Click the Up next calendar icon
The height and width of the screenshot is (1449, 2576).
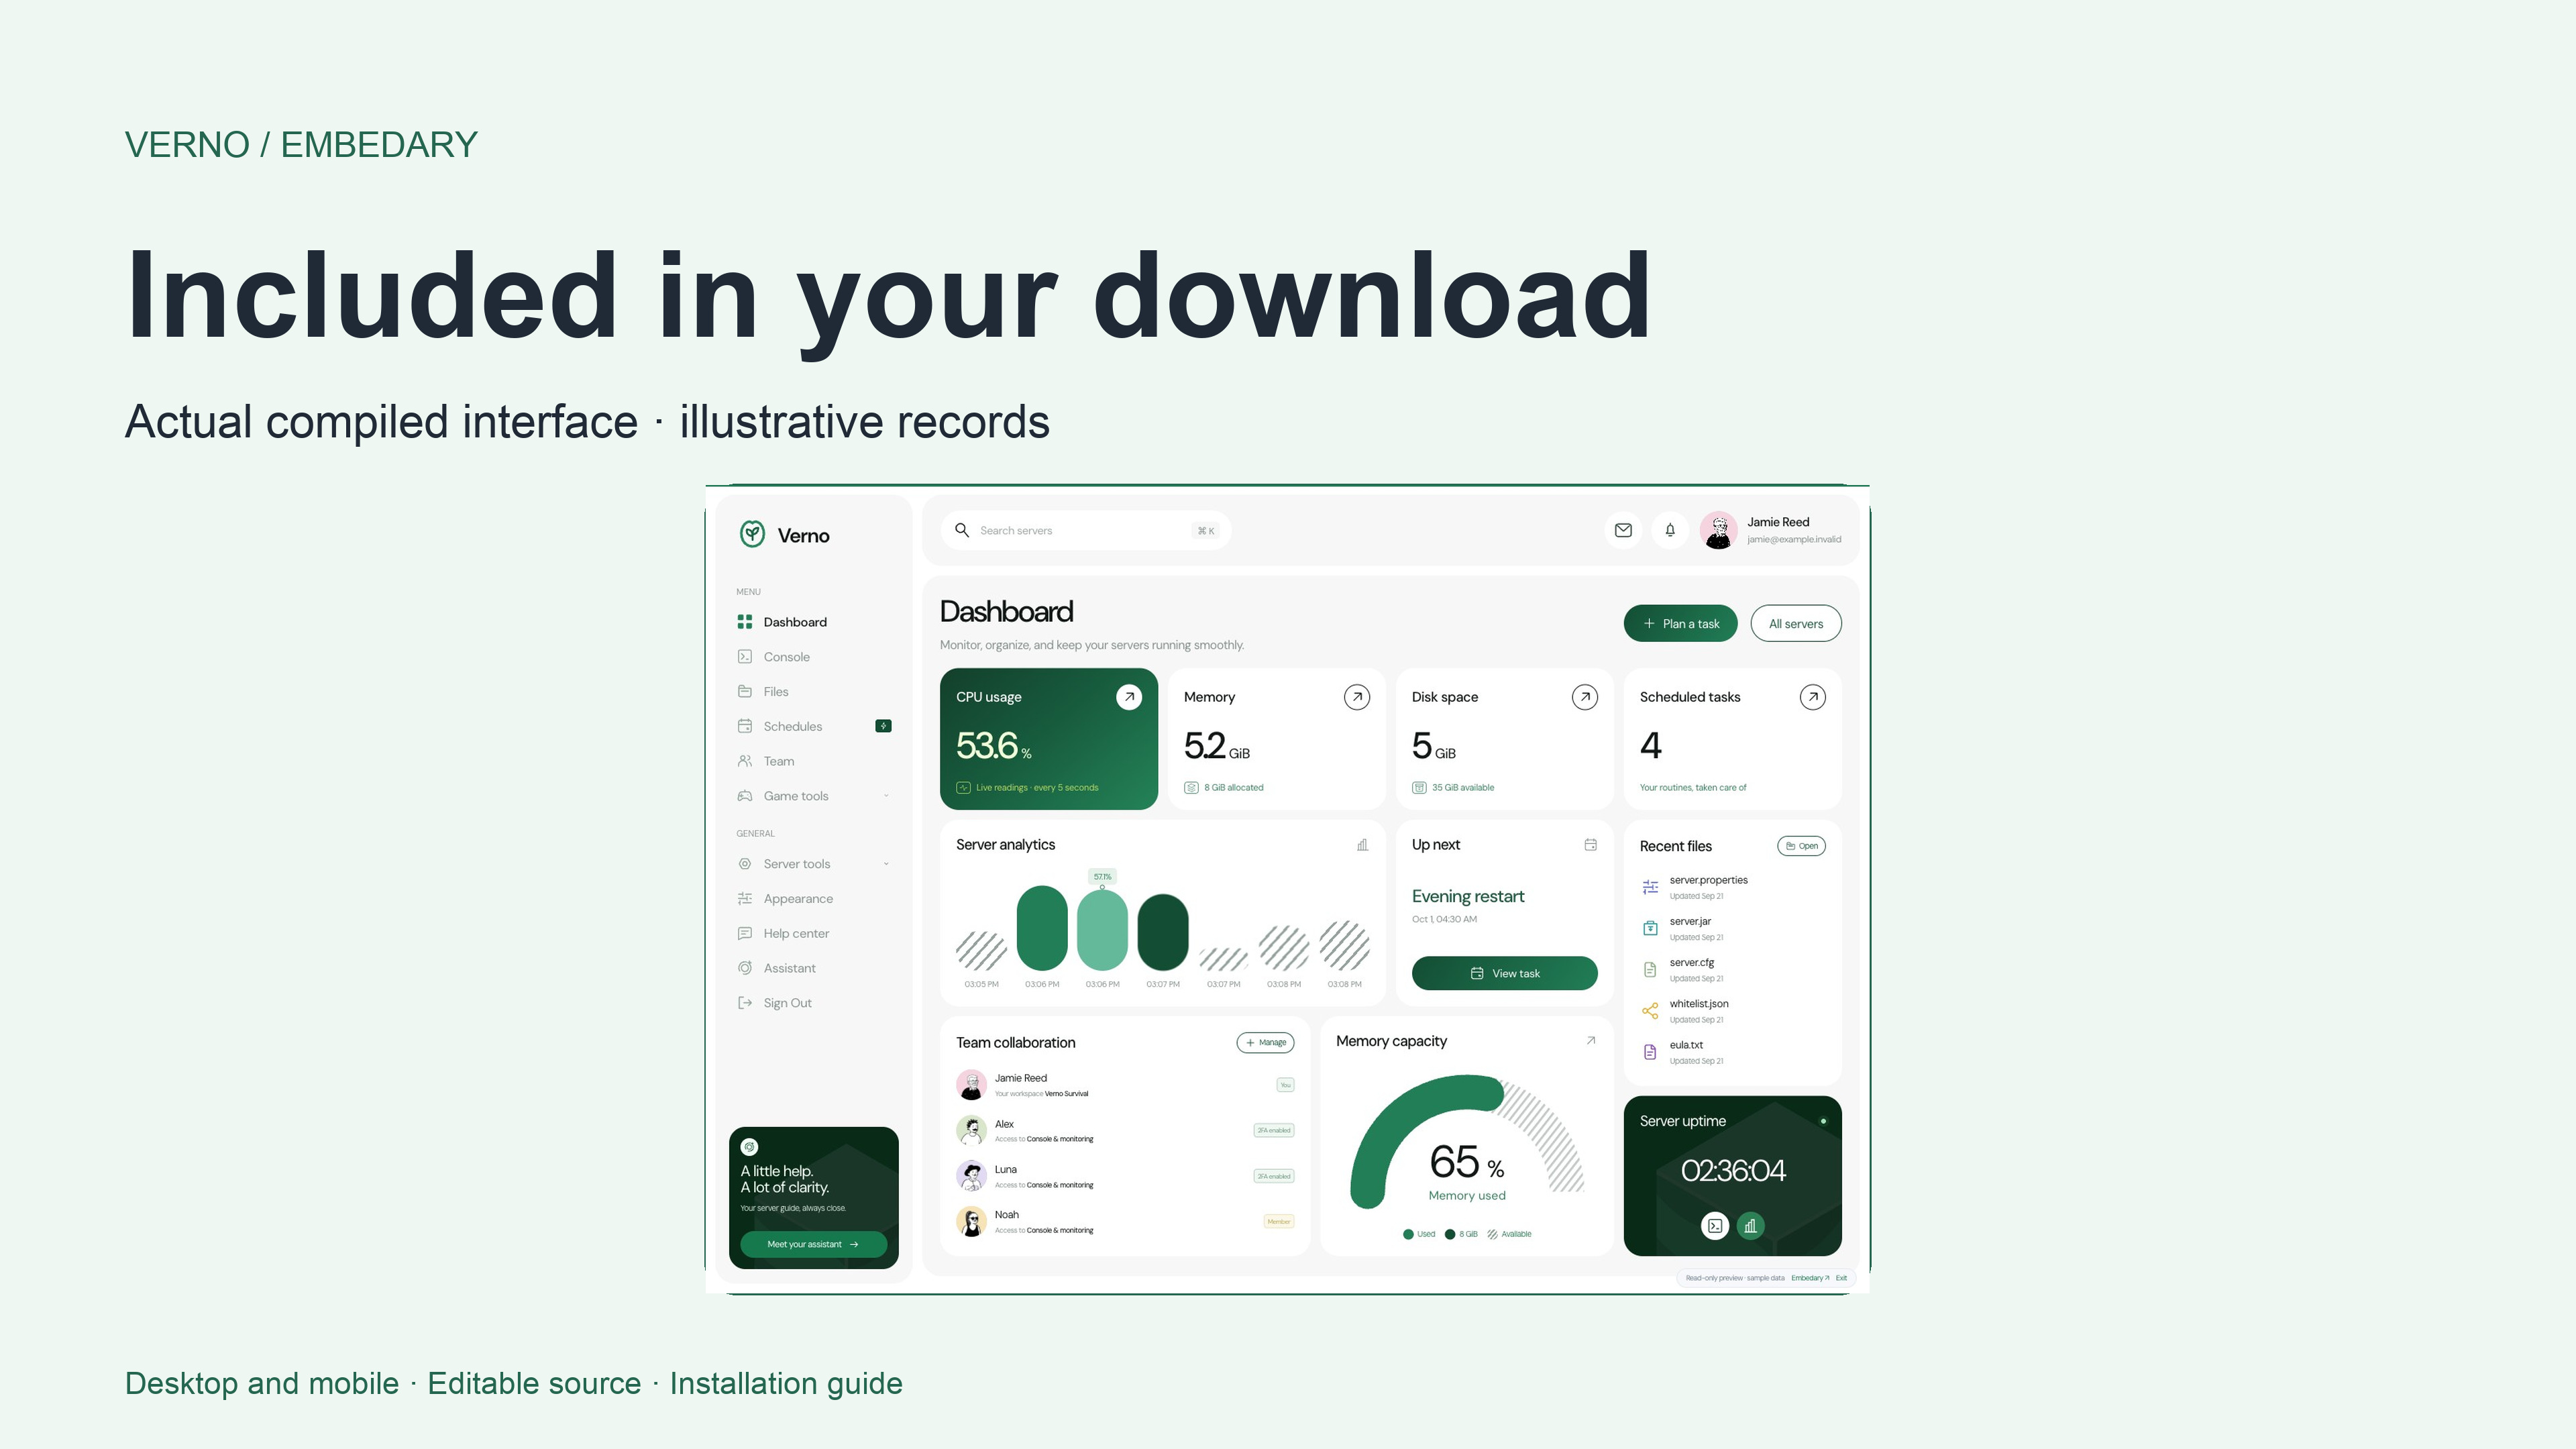coord(1590,845)
